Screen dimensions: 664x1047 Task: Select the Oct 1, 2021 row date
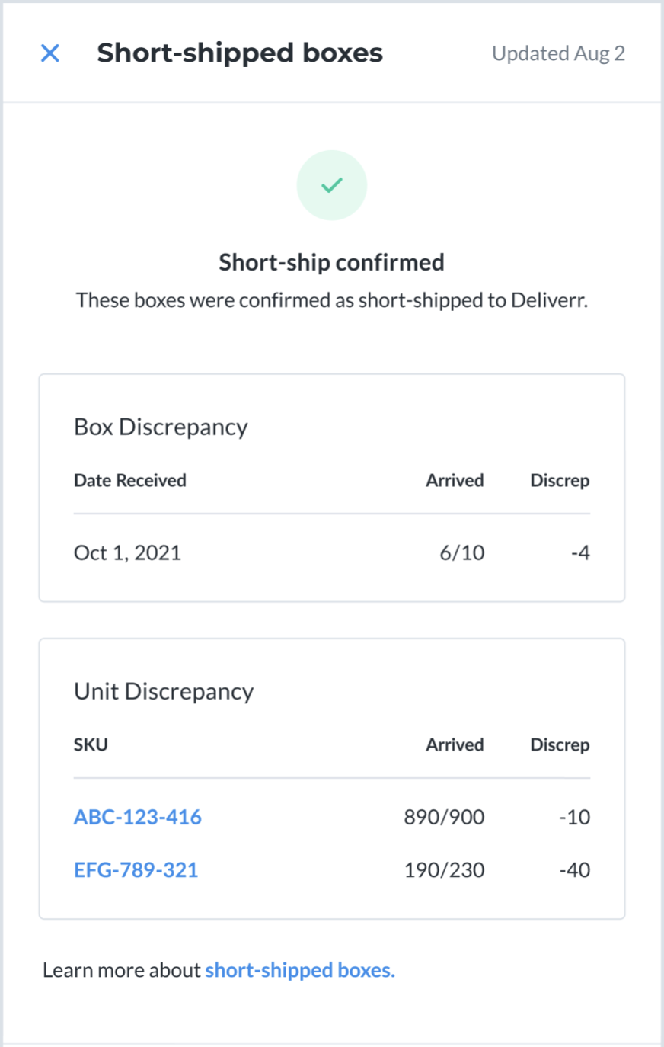pos(127,552)
